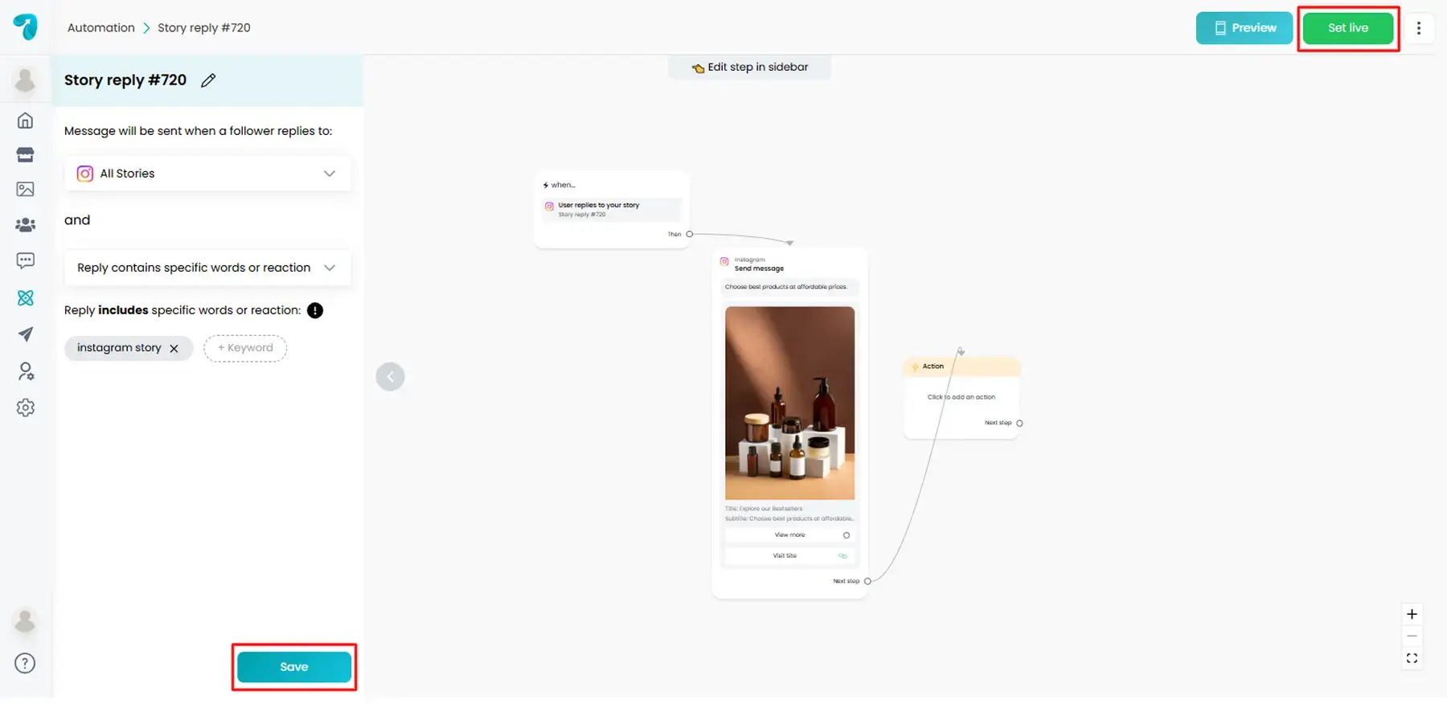Click the pencil to rename Story reply #720

[x=208, y=80]
